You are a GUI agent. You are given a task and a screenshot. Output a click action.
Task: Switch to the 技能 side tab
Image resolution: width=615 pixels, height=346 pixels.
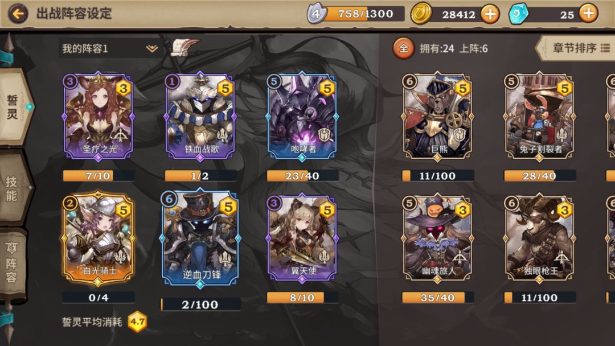[13, 188]
